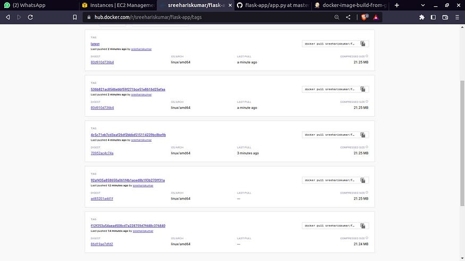View site security lock information
Screen dimensions: 465x261
pyautogui.click(x=89, y=18)
